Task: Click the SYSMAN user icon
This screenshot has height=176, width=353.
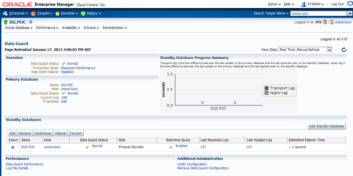Action: coord(303,4)
